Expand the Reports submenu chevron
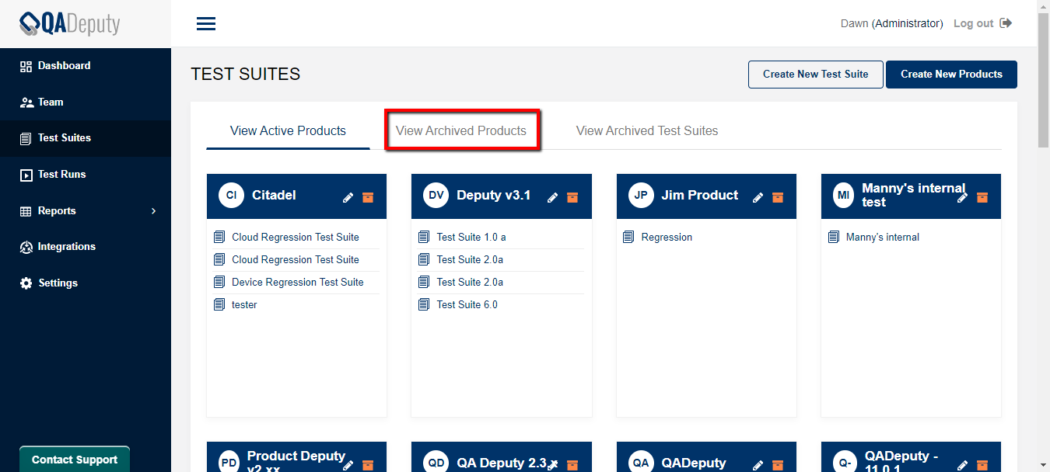This screenshot has height=472, width=1050. point(153,211)
